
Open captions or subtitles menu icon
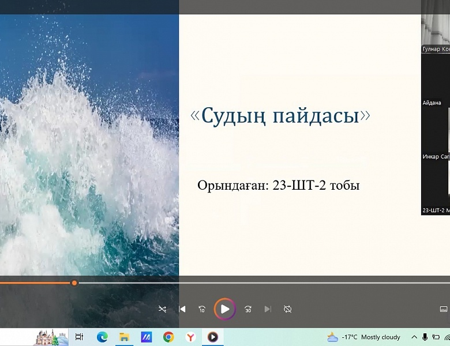click(x=444, y=309)
